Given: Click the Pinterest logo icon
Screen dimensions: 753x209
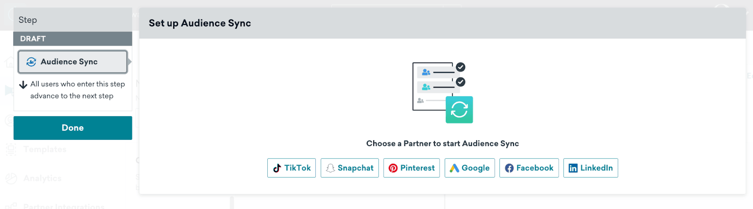Looking at the screenshot, I should (393, 168).
